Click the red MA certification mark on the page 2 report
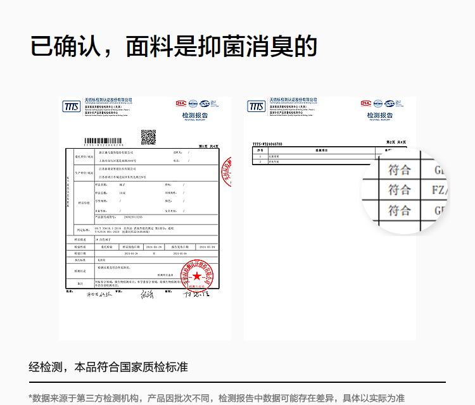The width and height of the screenshot is (475, 405). (365, 104)
